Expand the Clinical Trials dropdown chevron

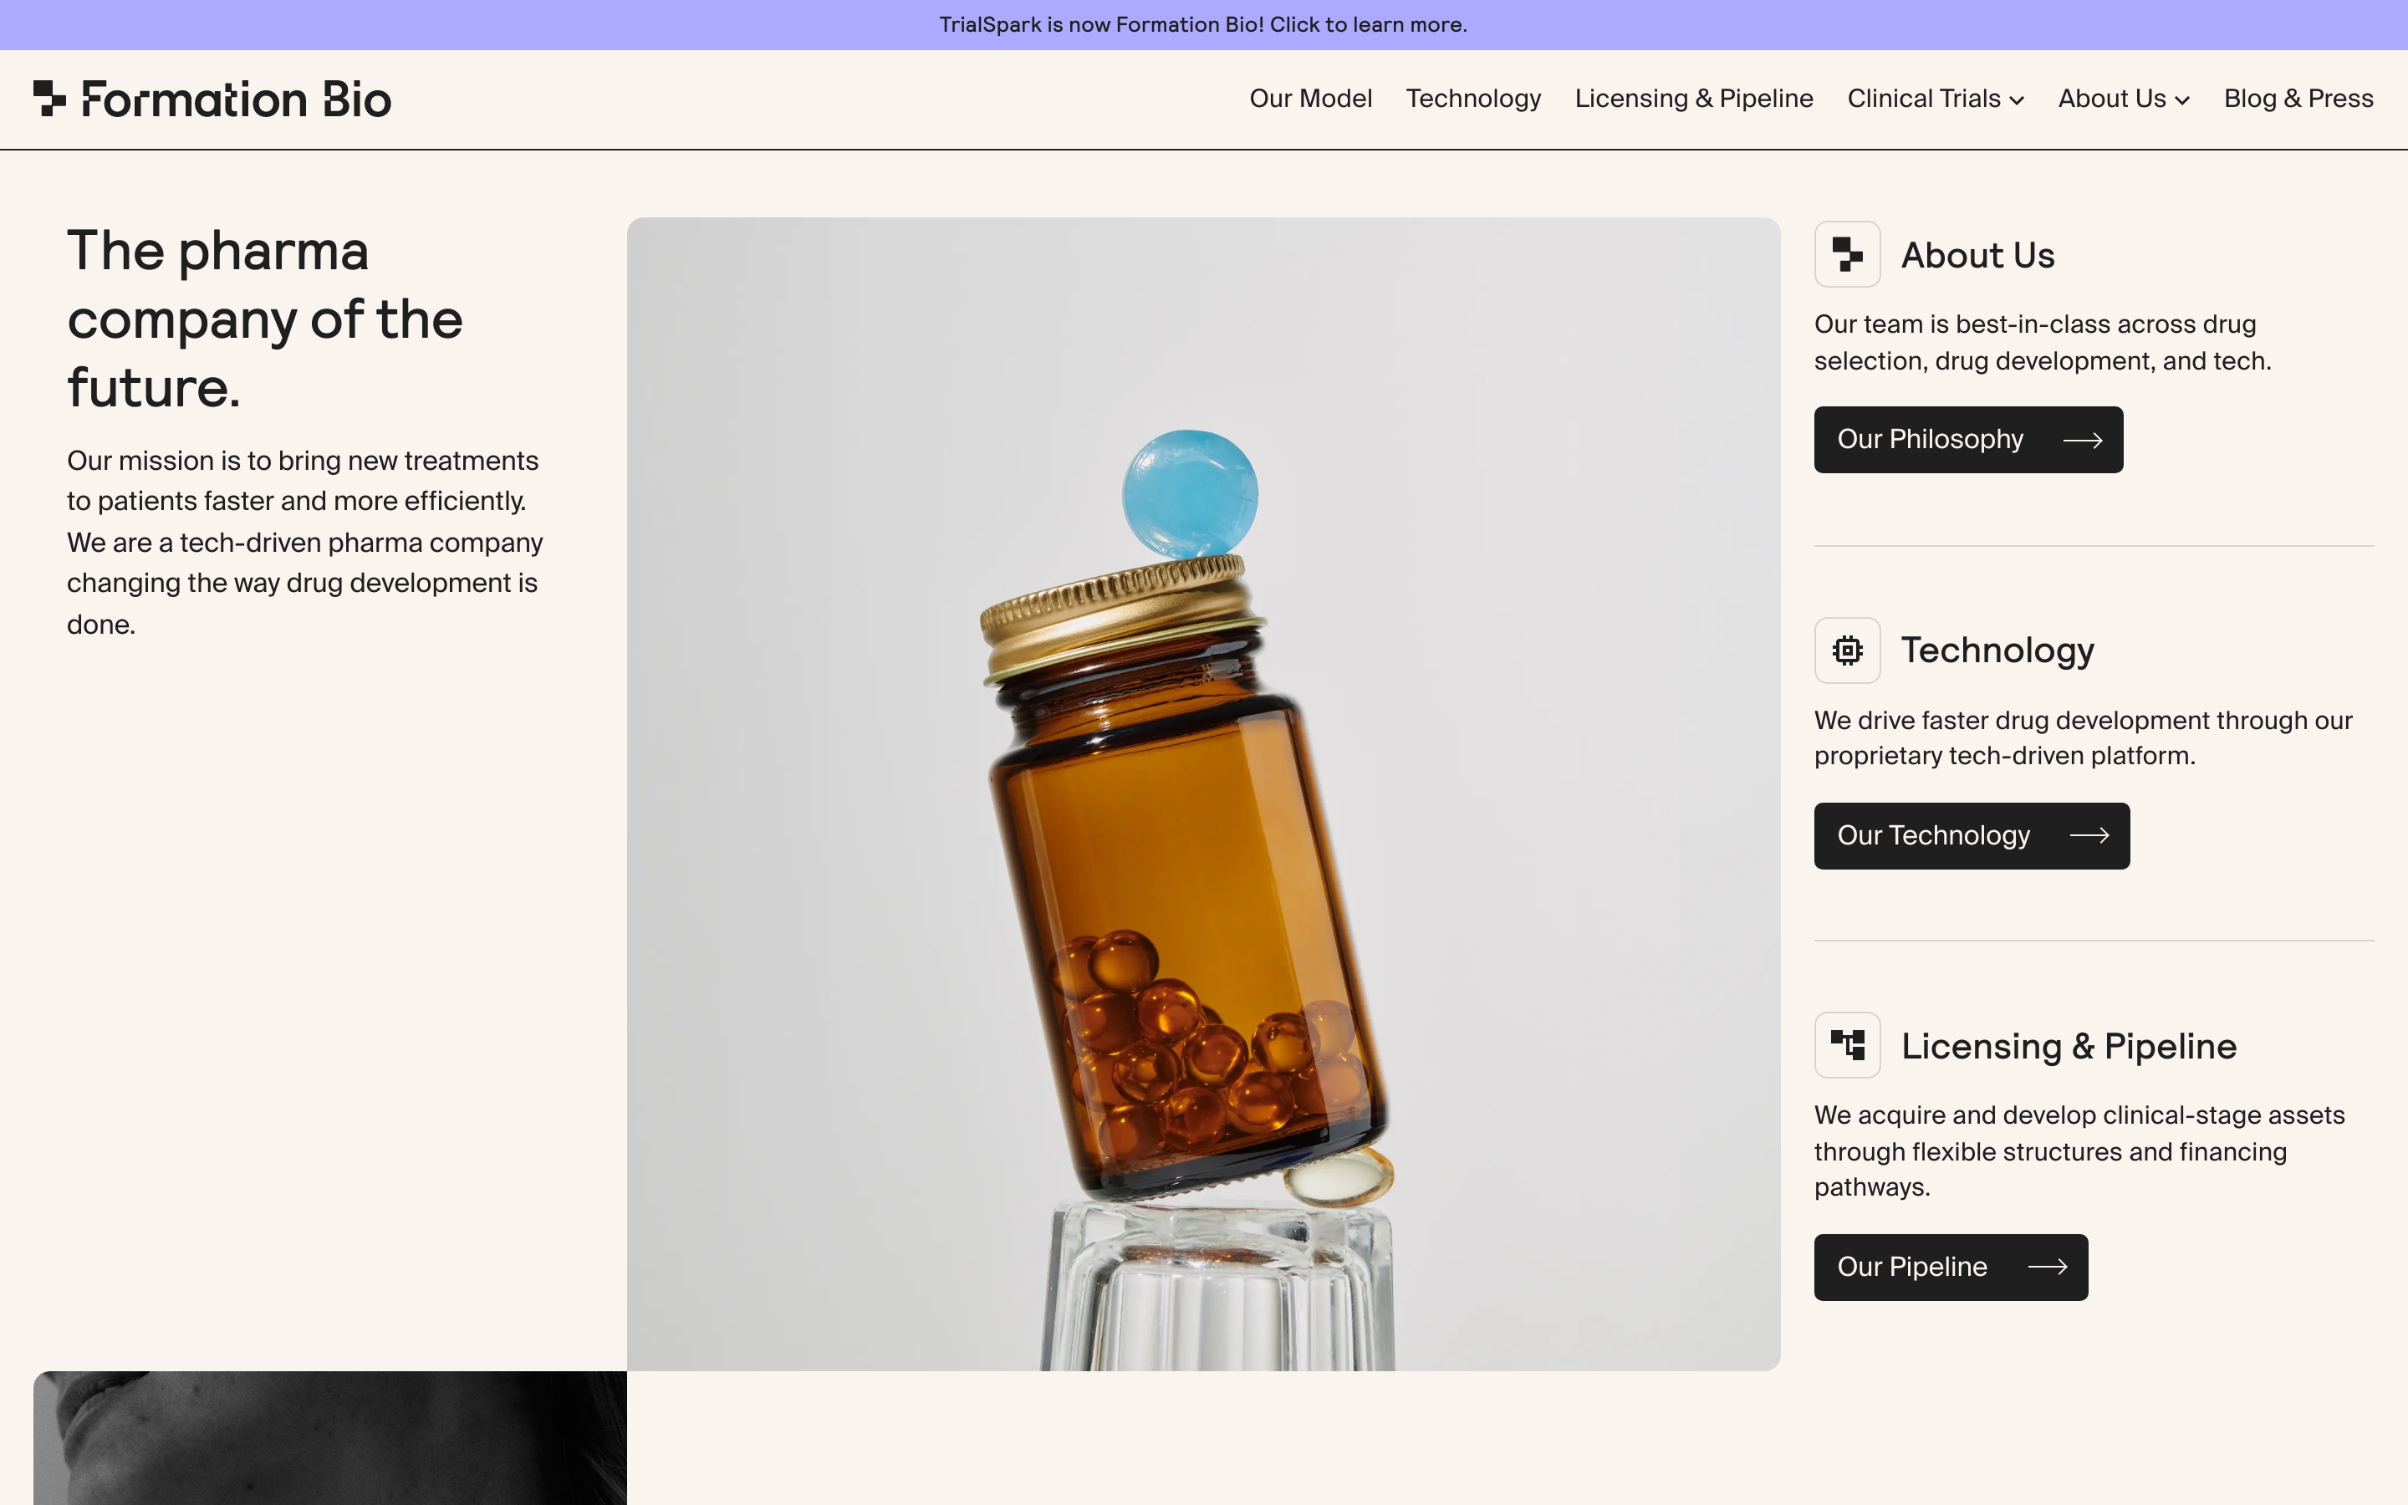(2017, 100)
